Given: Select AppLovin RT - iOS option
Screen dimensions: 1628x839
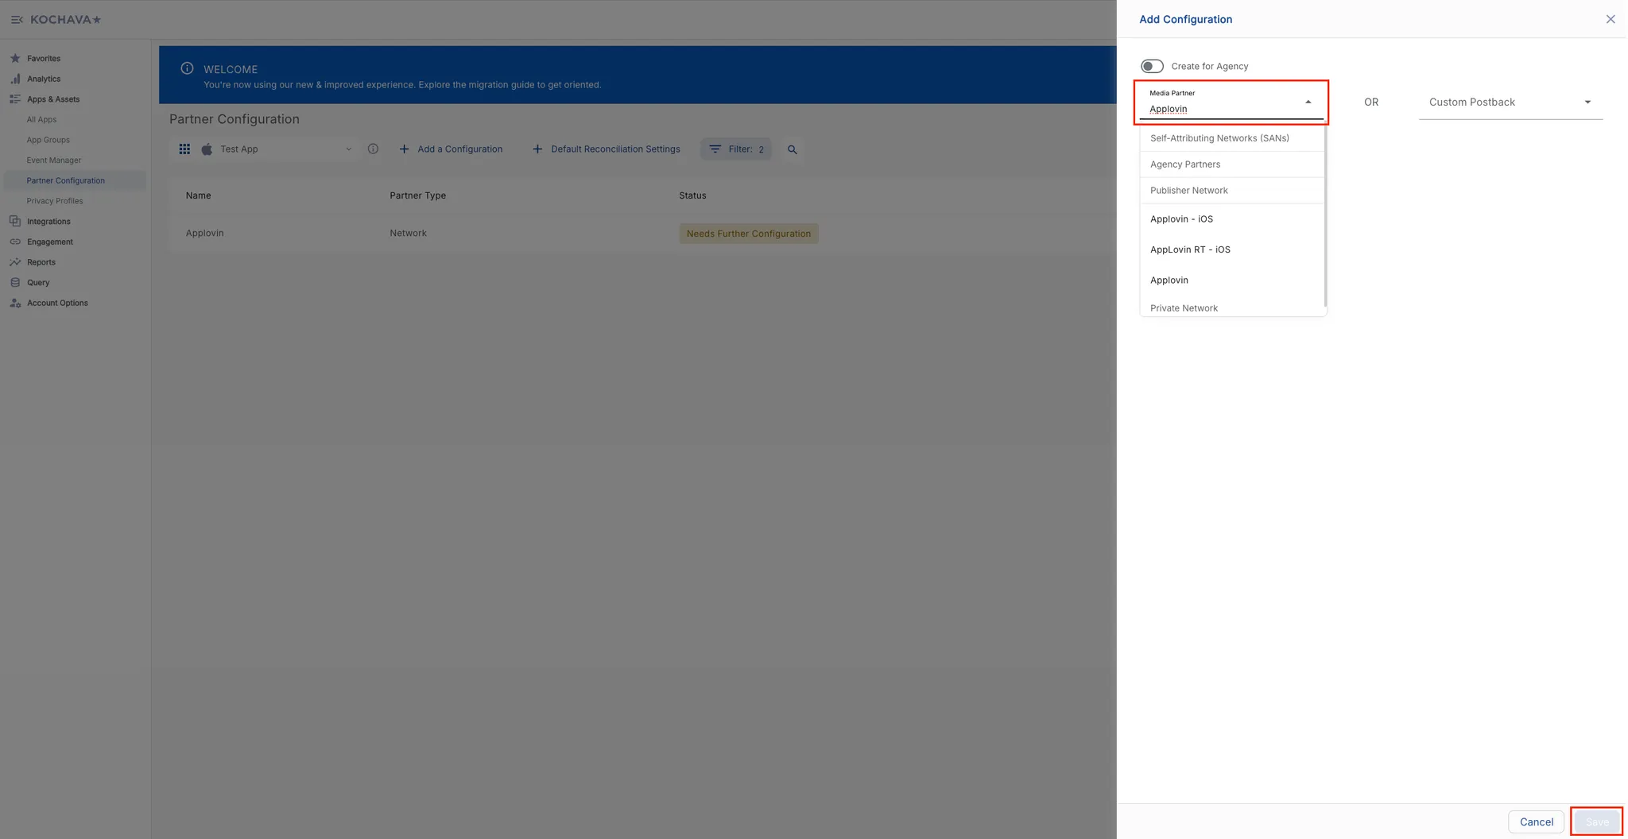Looking at the screenshot, I should pos(1232,249).
